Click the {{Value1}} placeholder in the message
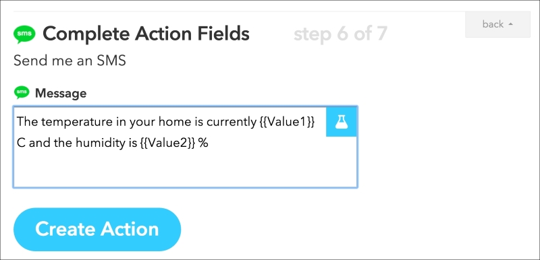This screenshot has height=260, width=540. coord(287,122)
